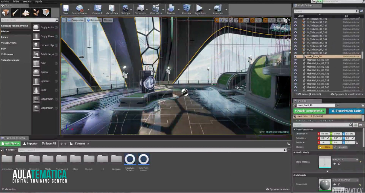Screen dimensions: 365x193
Task: Click the Importar button
Action: tap(30, 144)
